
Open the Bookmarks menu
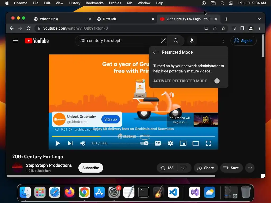(94, 3)
